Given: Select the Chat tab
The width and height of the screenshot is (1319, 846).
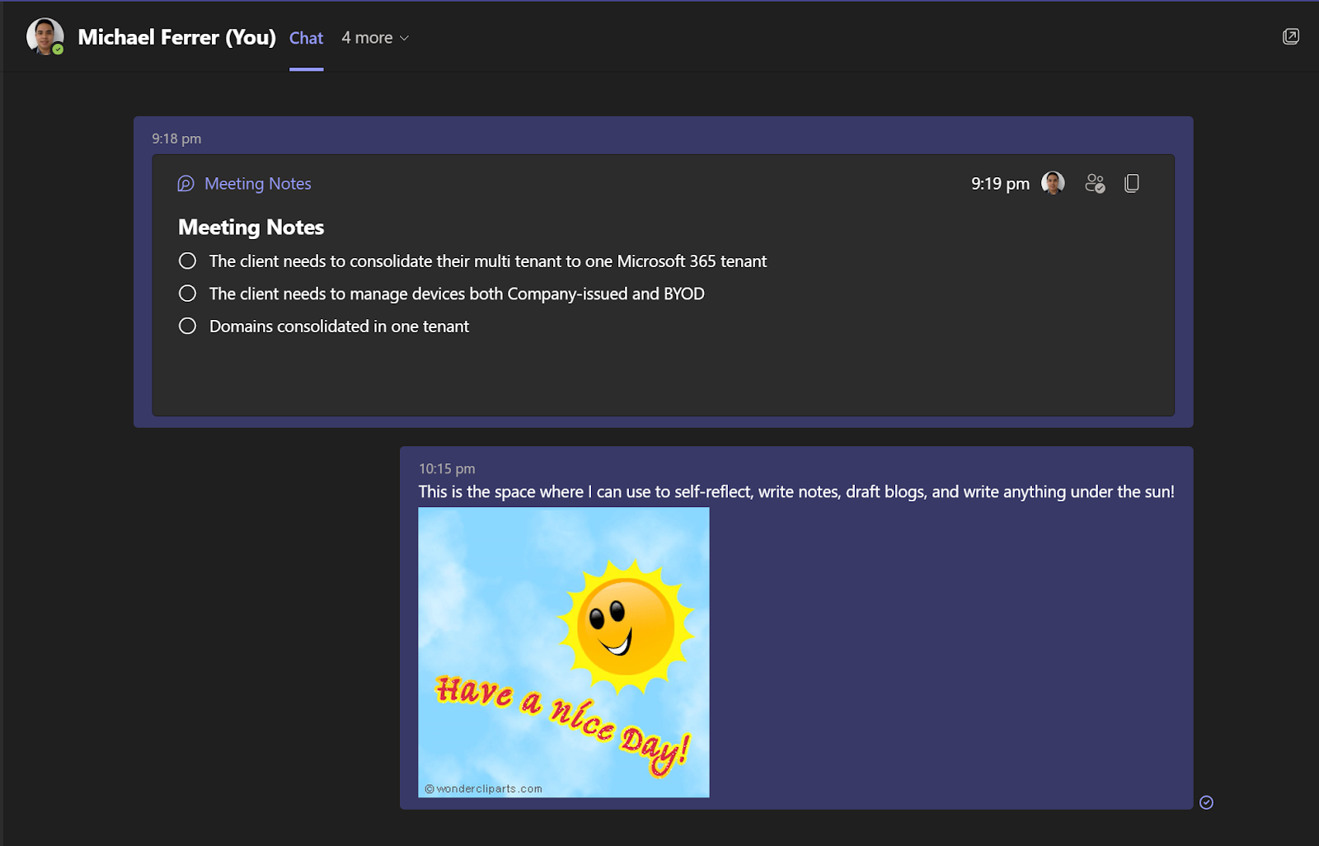Looking at the screenshot, I should tap(306, 37).
